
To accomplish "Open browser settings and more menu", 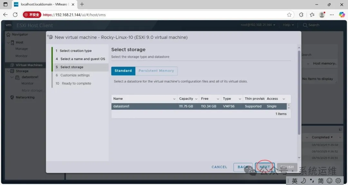I will point(332,15).
